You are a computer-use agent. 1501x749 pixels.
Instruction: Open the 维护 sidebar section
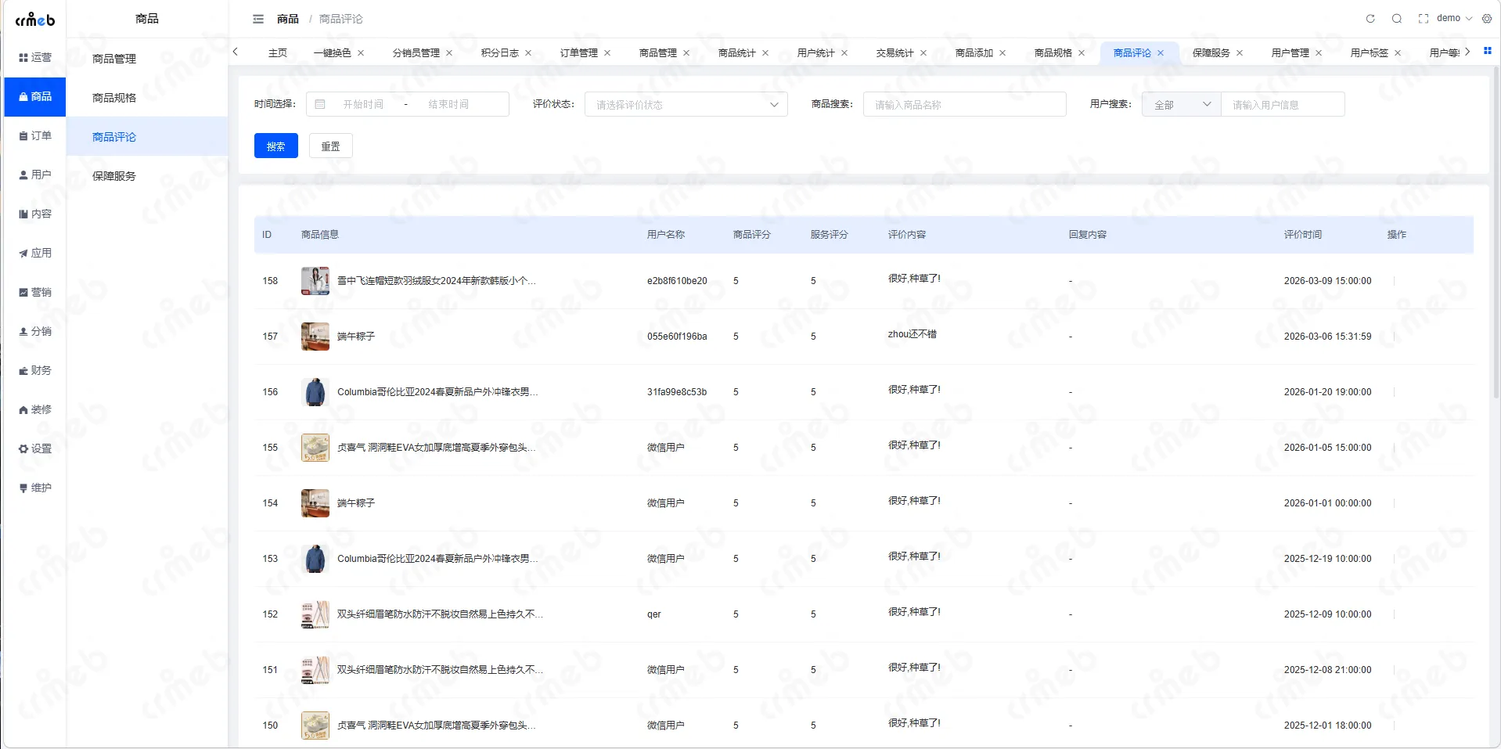click(35, 488)
